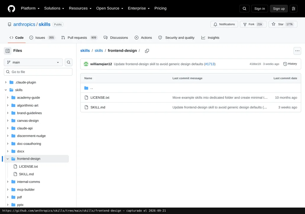Open the doc-coauthoring tree row
The image size is (305, 214).
pyautogui.click(x=36, y=144)
